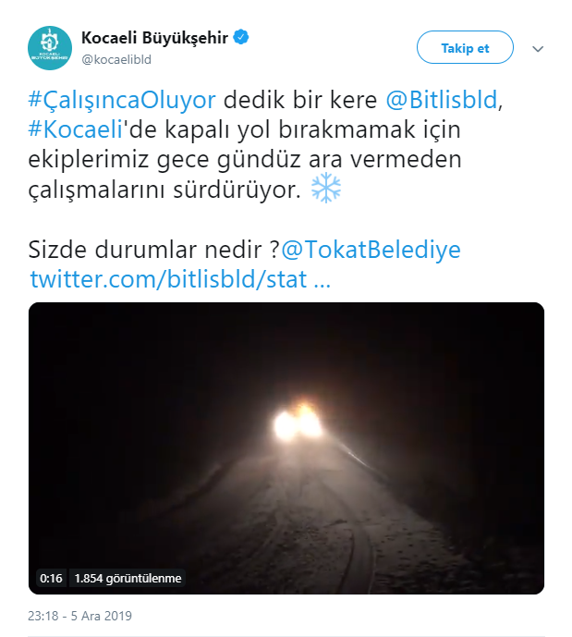Open the @Bitlisbld mention

[442, 100]
